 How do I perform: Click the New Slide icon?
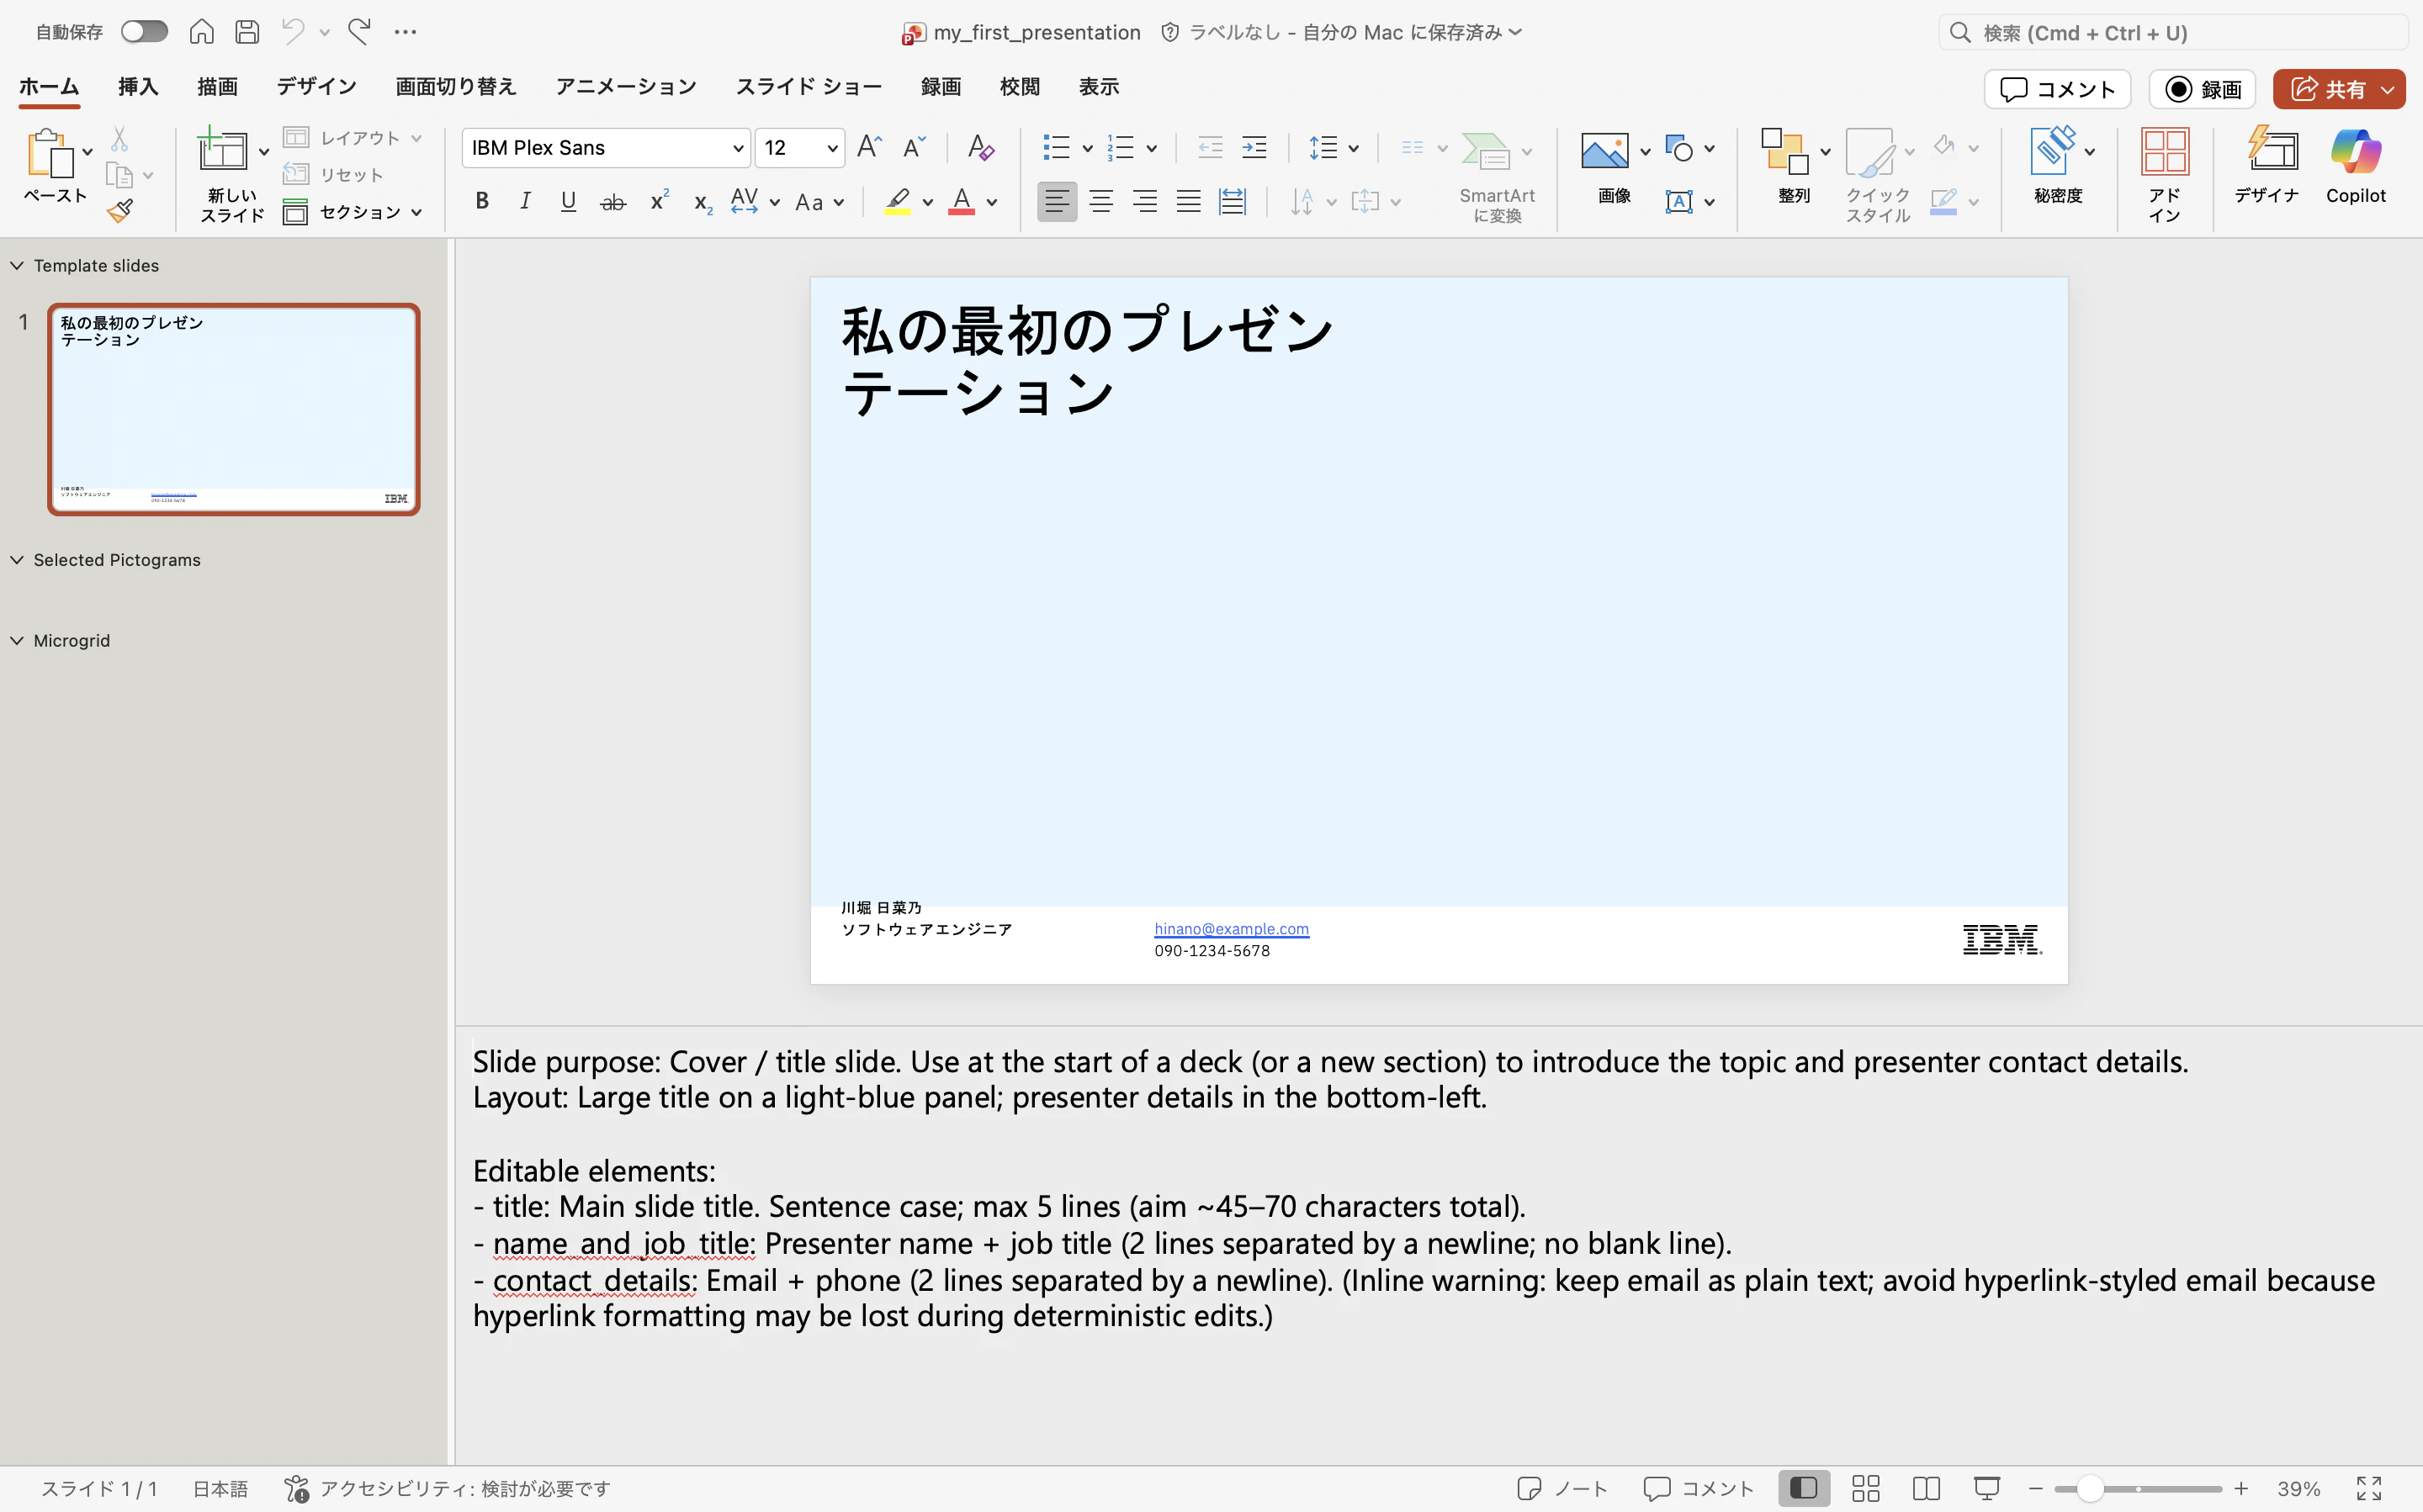(222, 150)
